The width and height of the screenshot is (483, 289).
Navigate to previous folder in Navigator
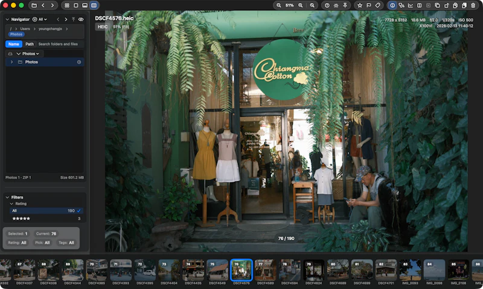58,19
